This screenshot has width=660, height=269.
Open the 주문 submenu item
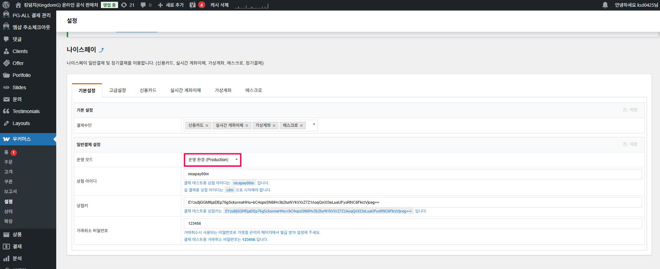(8, 162)
